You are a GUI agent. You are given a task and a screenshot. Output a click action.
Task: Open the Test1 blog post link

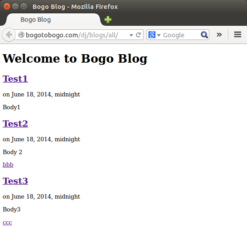[15, 79]
